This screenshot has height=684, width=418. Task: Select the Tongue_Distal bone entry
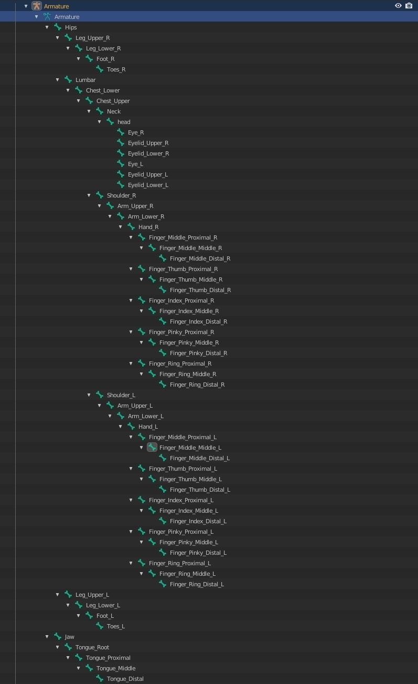pos(125,679)
